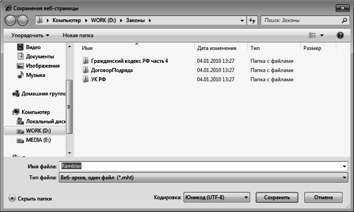Screen dimensions: 354x212
Task: Open the Тип файла combo box
Action: (203, 178)
